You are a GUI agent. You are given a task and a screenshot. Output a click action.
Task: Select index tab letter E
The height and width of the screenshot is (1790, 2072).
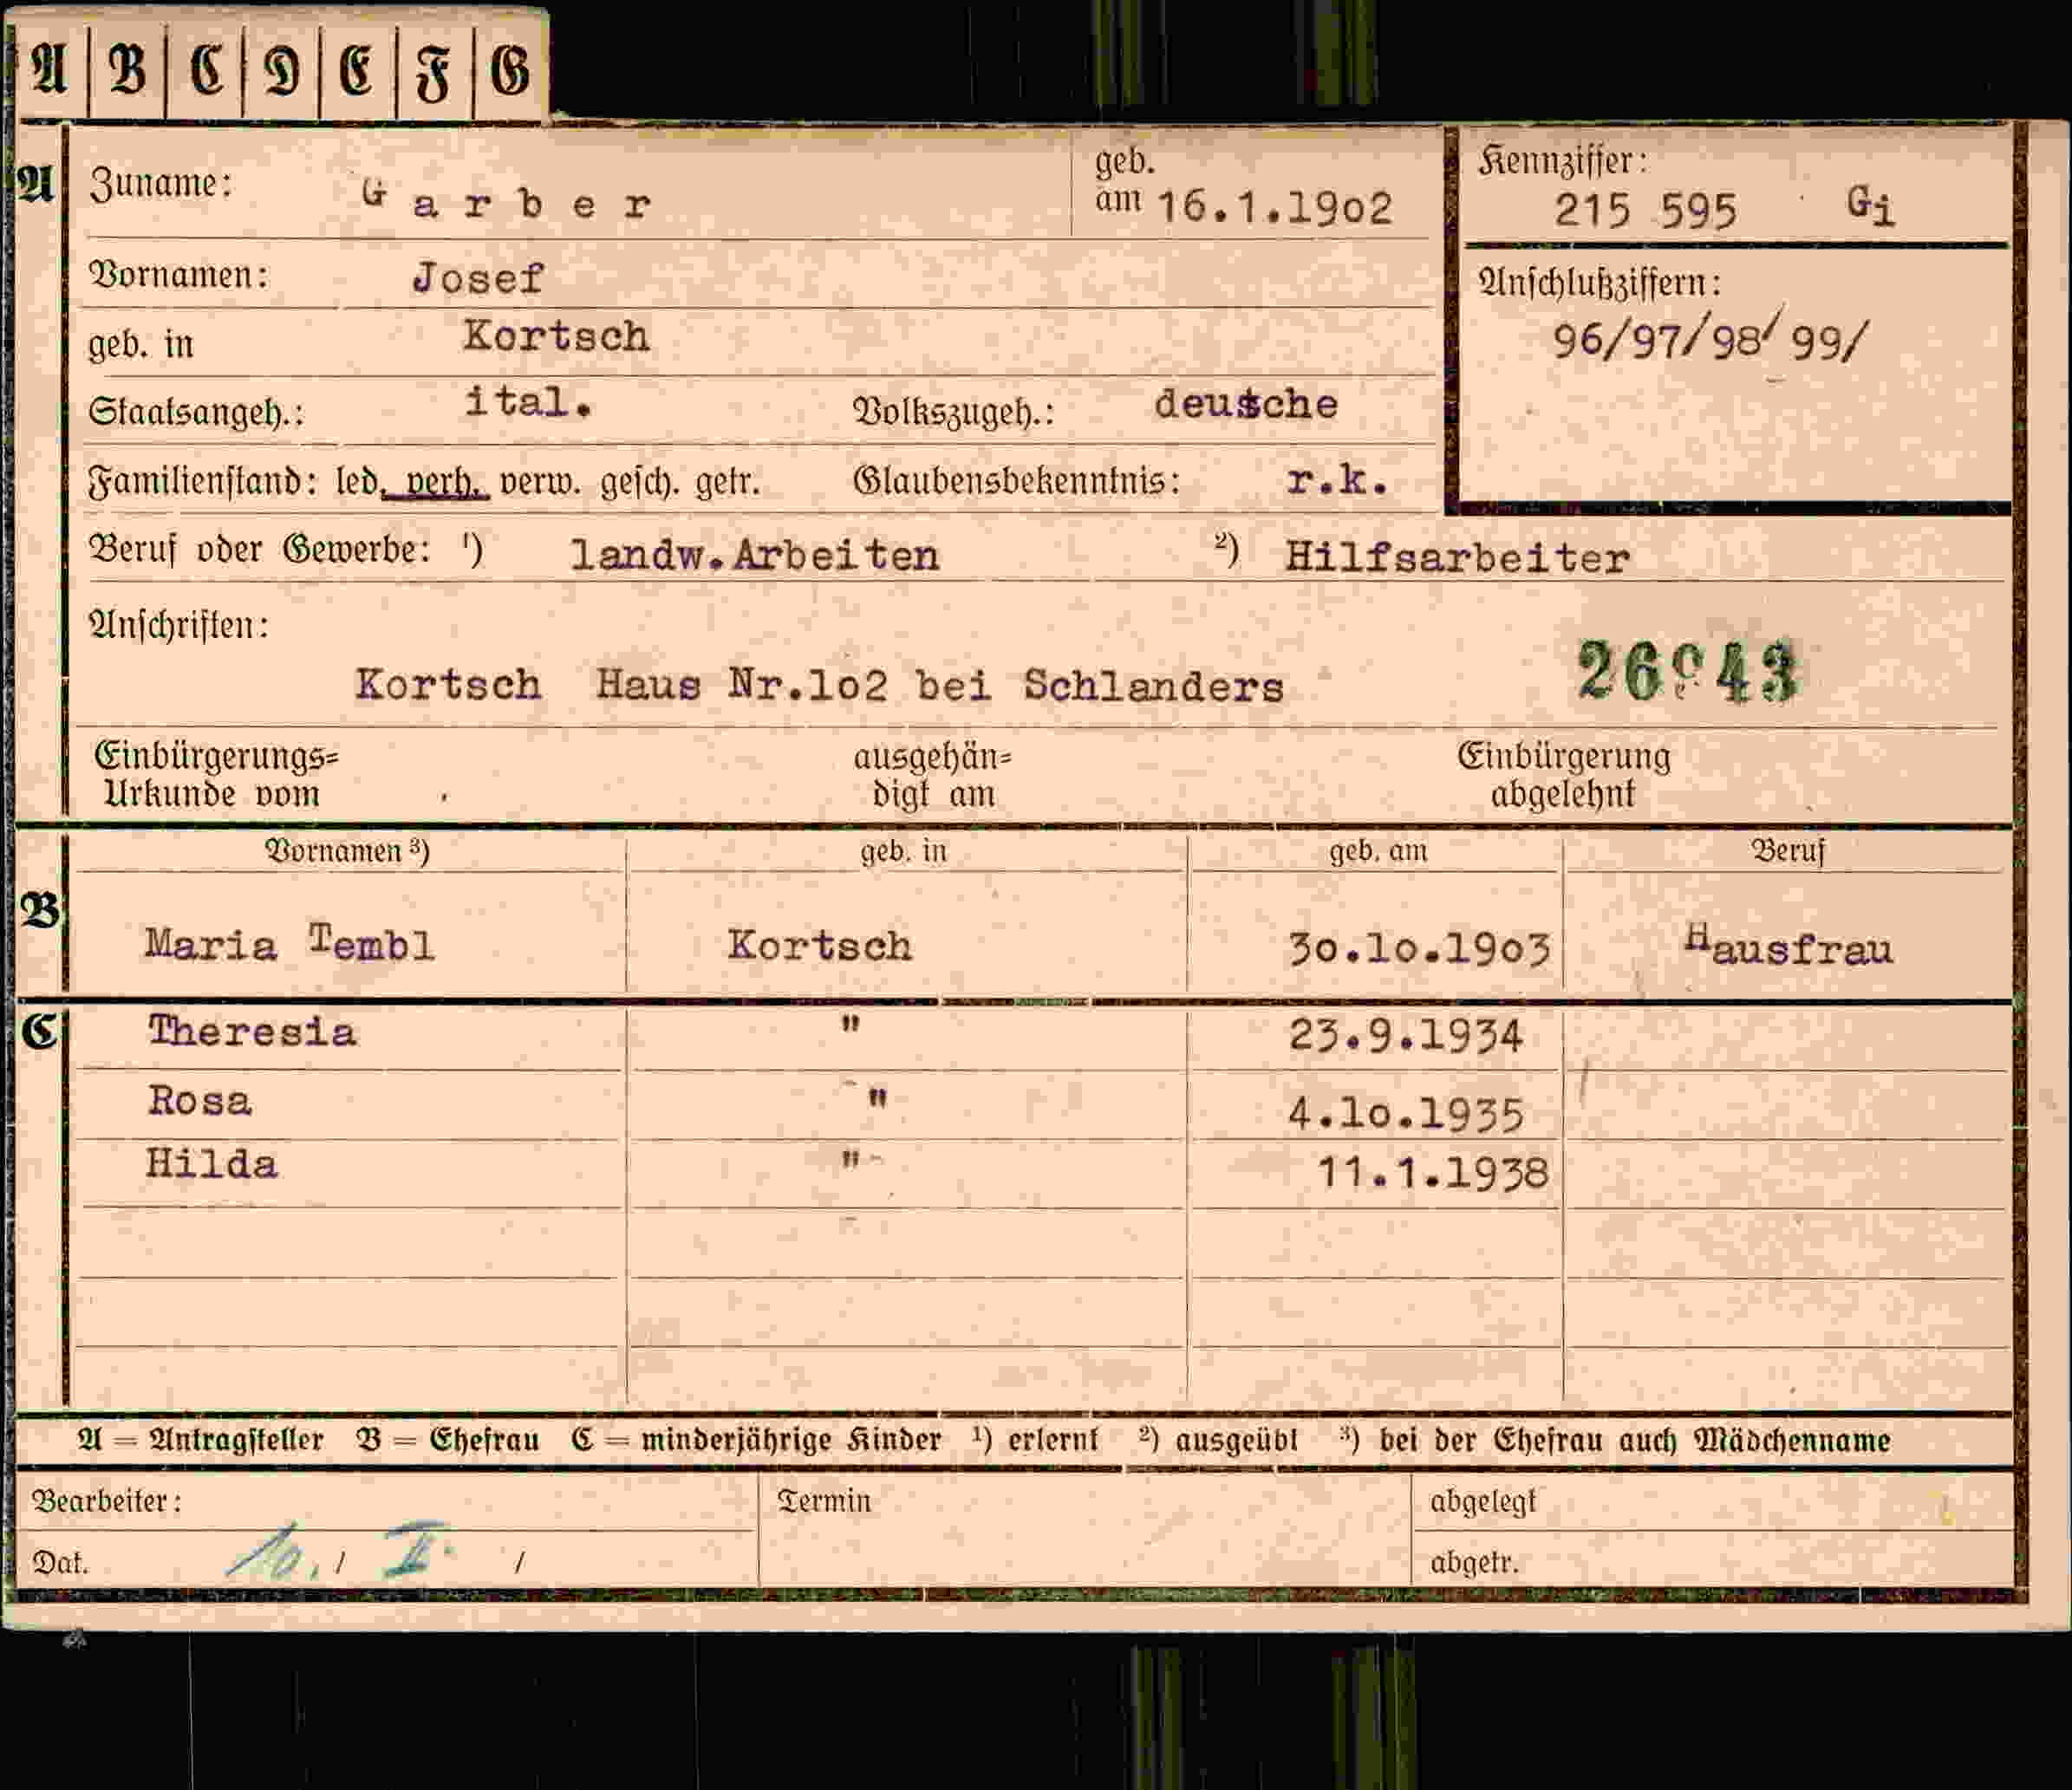[x=357, y=72]
